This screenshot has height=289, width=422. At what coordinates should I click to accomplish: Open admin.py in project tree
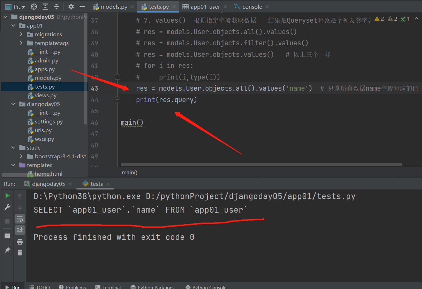point(46,60)
